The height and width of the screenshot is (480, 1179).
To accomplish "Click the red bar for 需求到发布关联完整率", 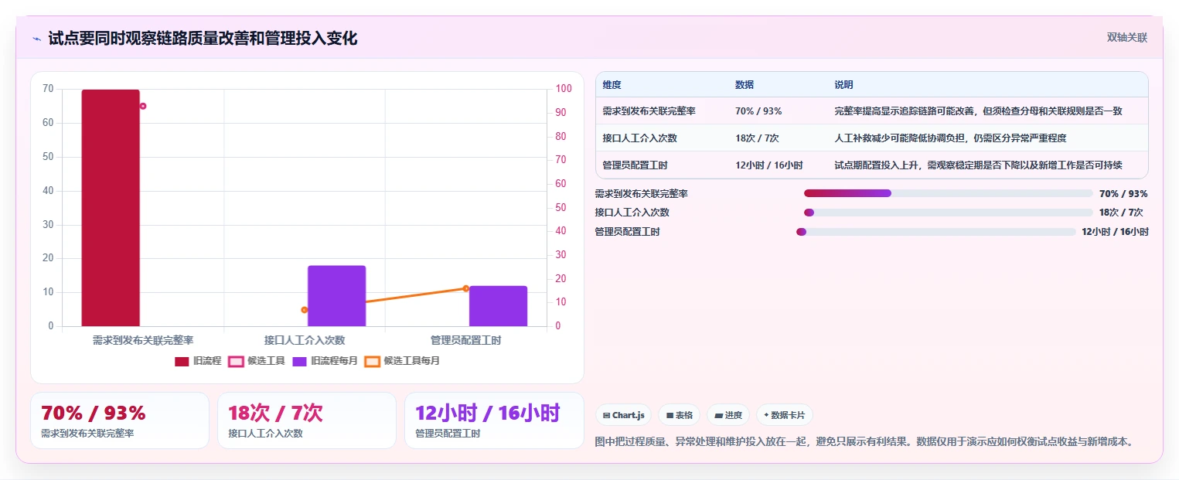I will pos(111,208).
